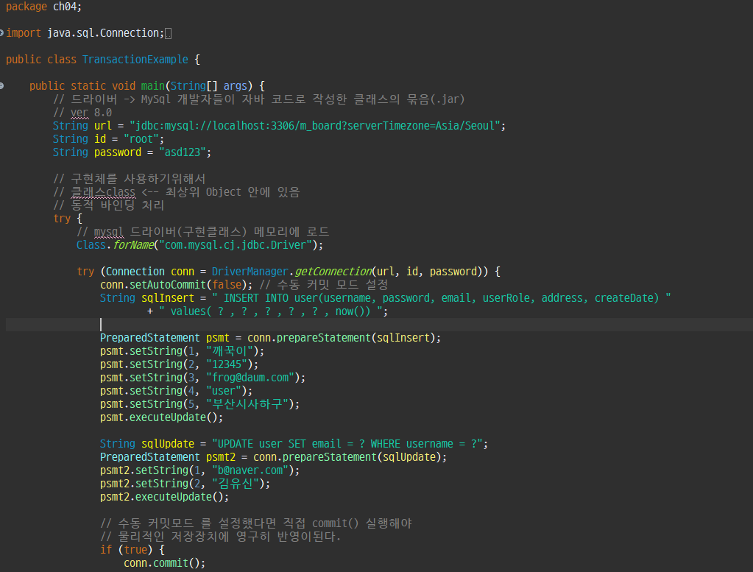Click the "부산시사하구" string literal
The height and width of the screenshot is (572, 753).
[x=247, y=404]
